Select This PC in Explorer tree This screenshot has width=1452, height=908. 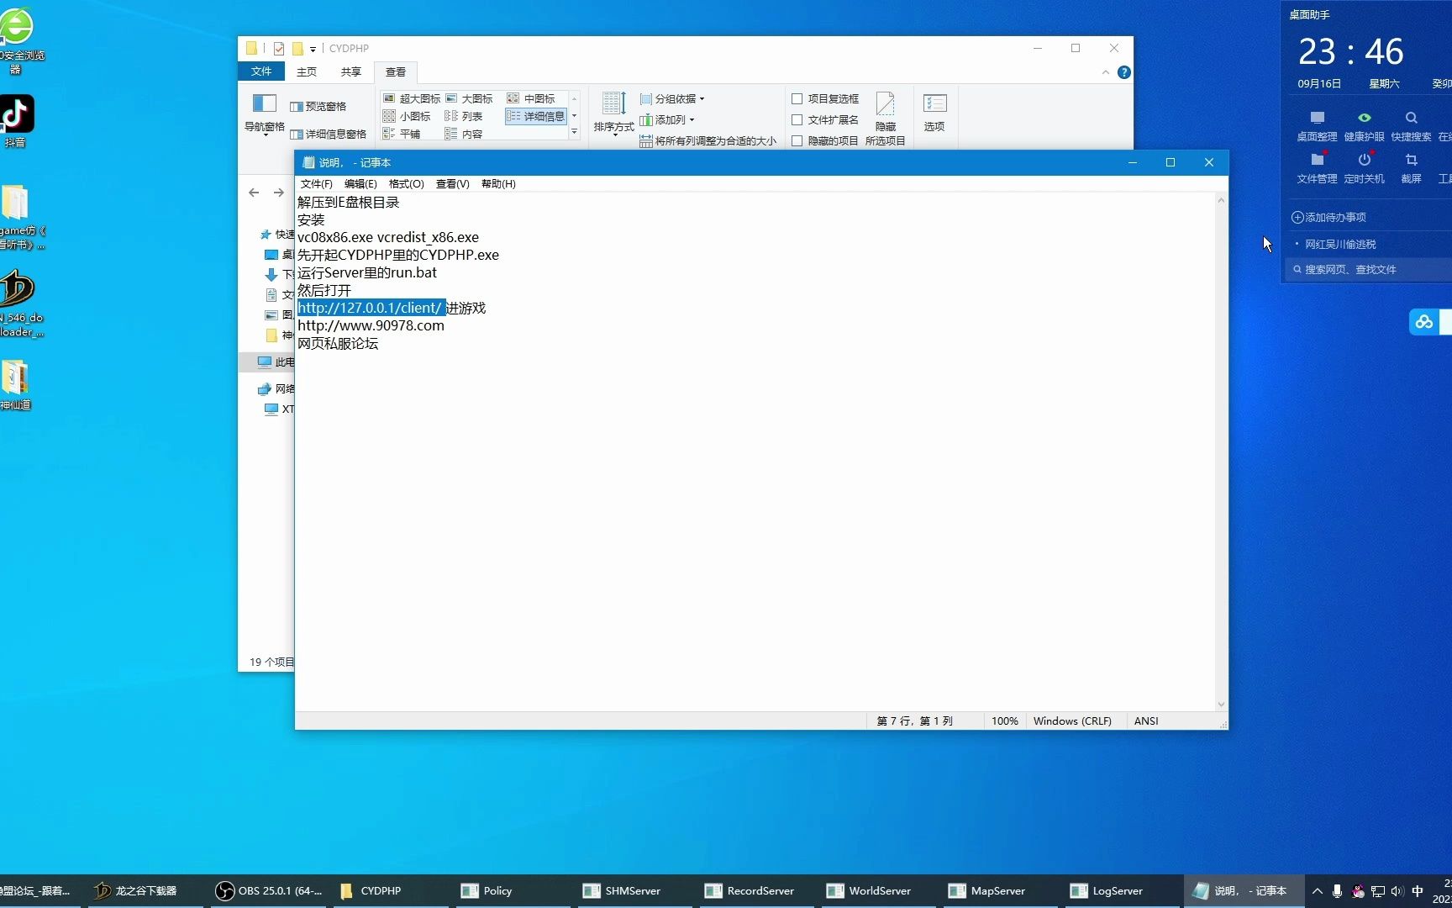coord(276,362)
